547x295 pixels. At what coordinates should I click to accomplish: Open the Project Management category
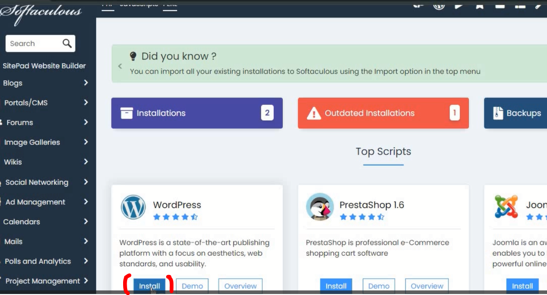click(43, 281)
